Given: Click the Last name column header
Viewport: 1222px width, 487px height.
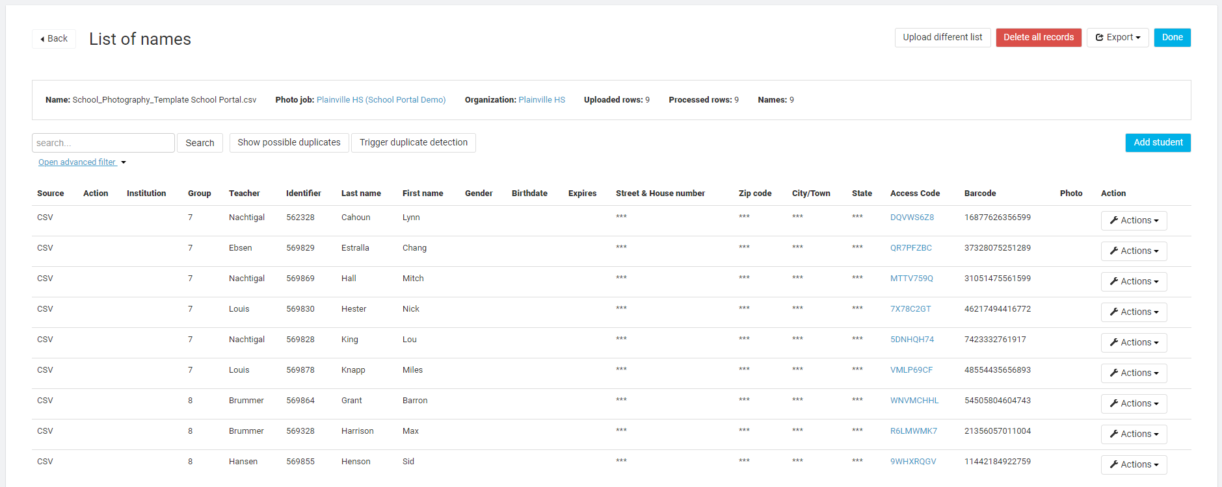Looking at the screenshot, I should (x=361, y=194).
